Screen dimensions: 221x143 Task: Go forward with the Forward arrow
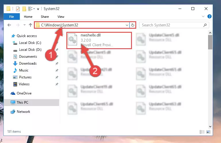(x=18, y=25)
